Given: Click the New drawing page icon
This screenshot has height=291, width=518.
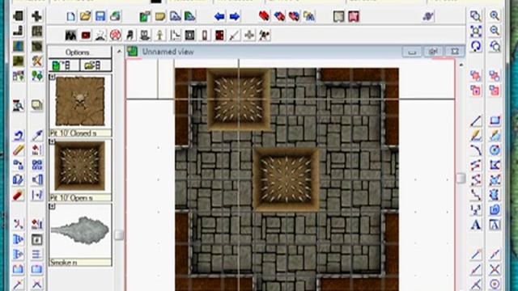Looking at the screenshot, I should (x=70, y=16).
